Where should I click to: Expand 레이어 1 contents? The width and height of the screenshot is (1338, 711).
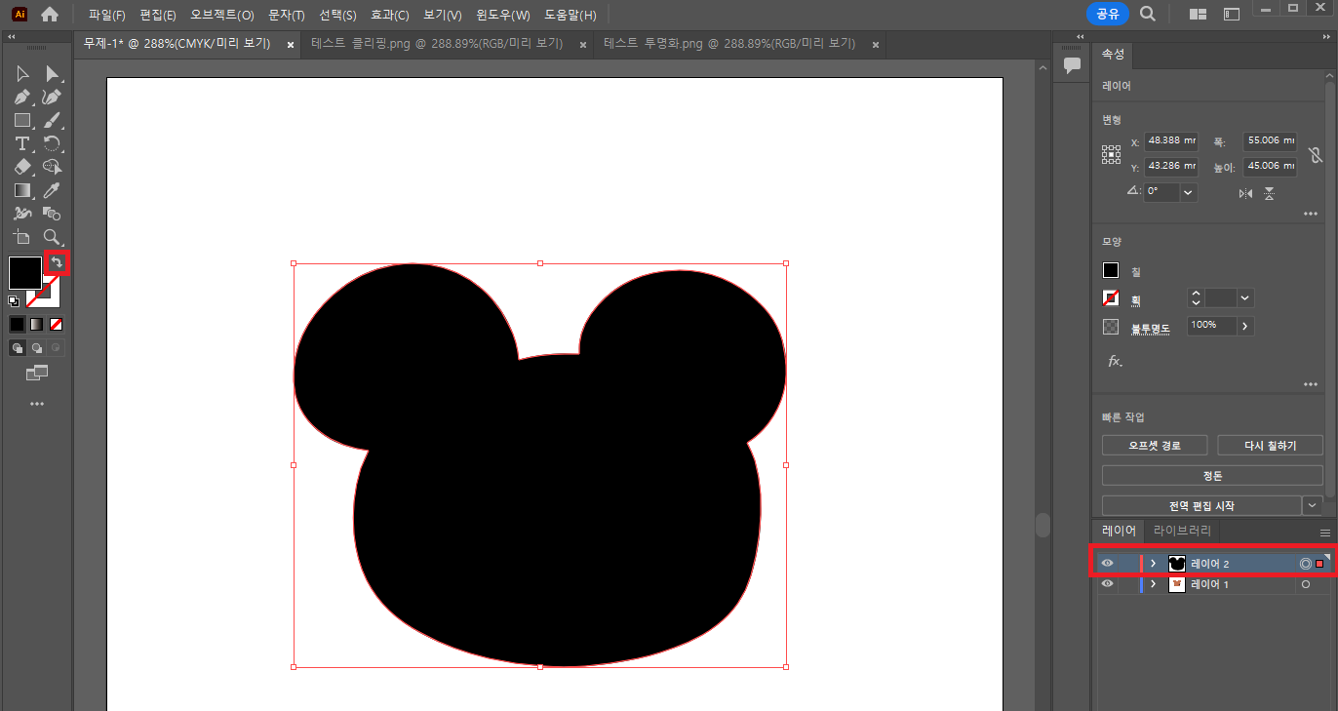(1153, 584)
